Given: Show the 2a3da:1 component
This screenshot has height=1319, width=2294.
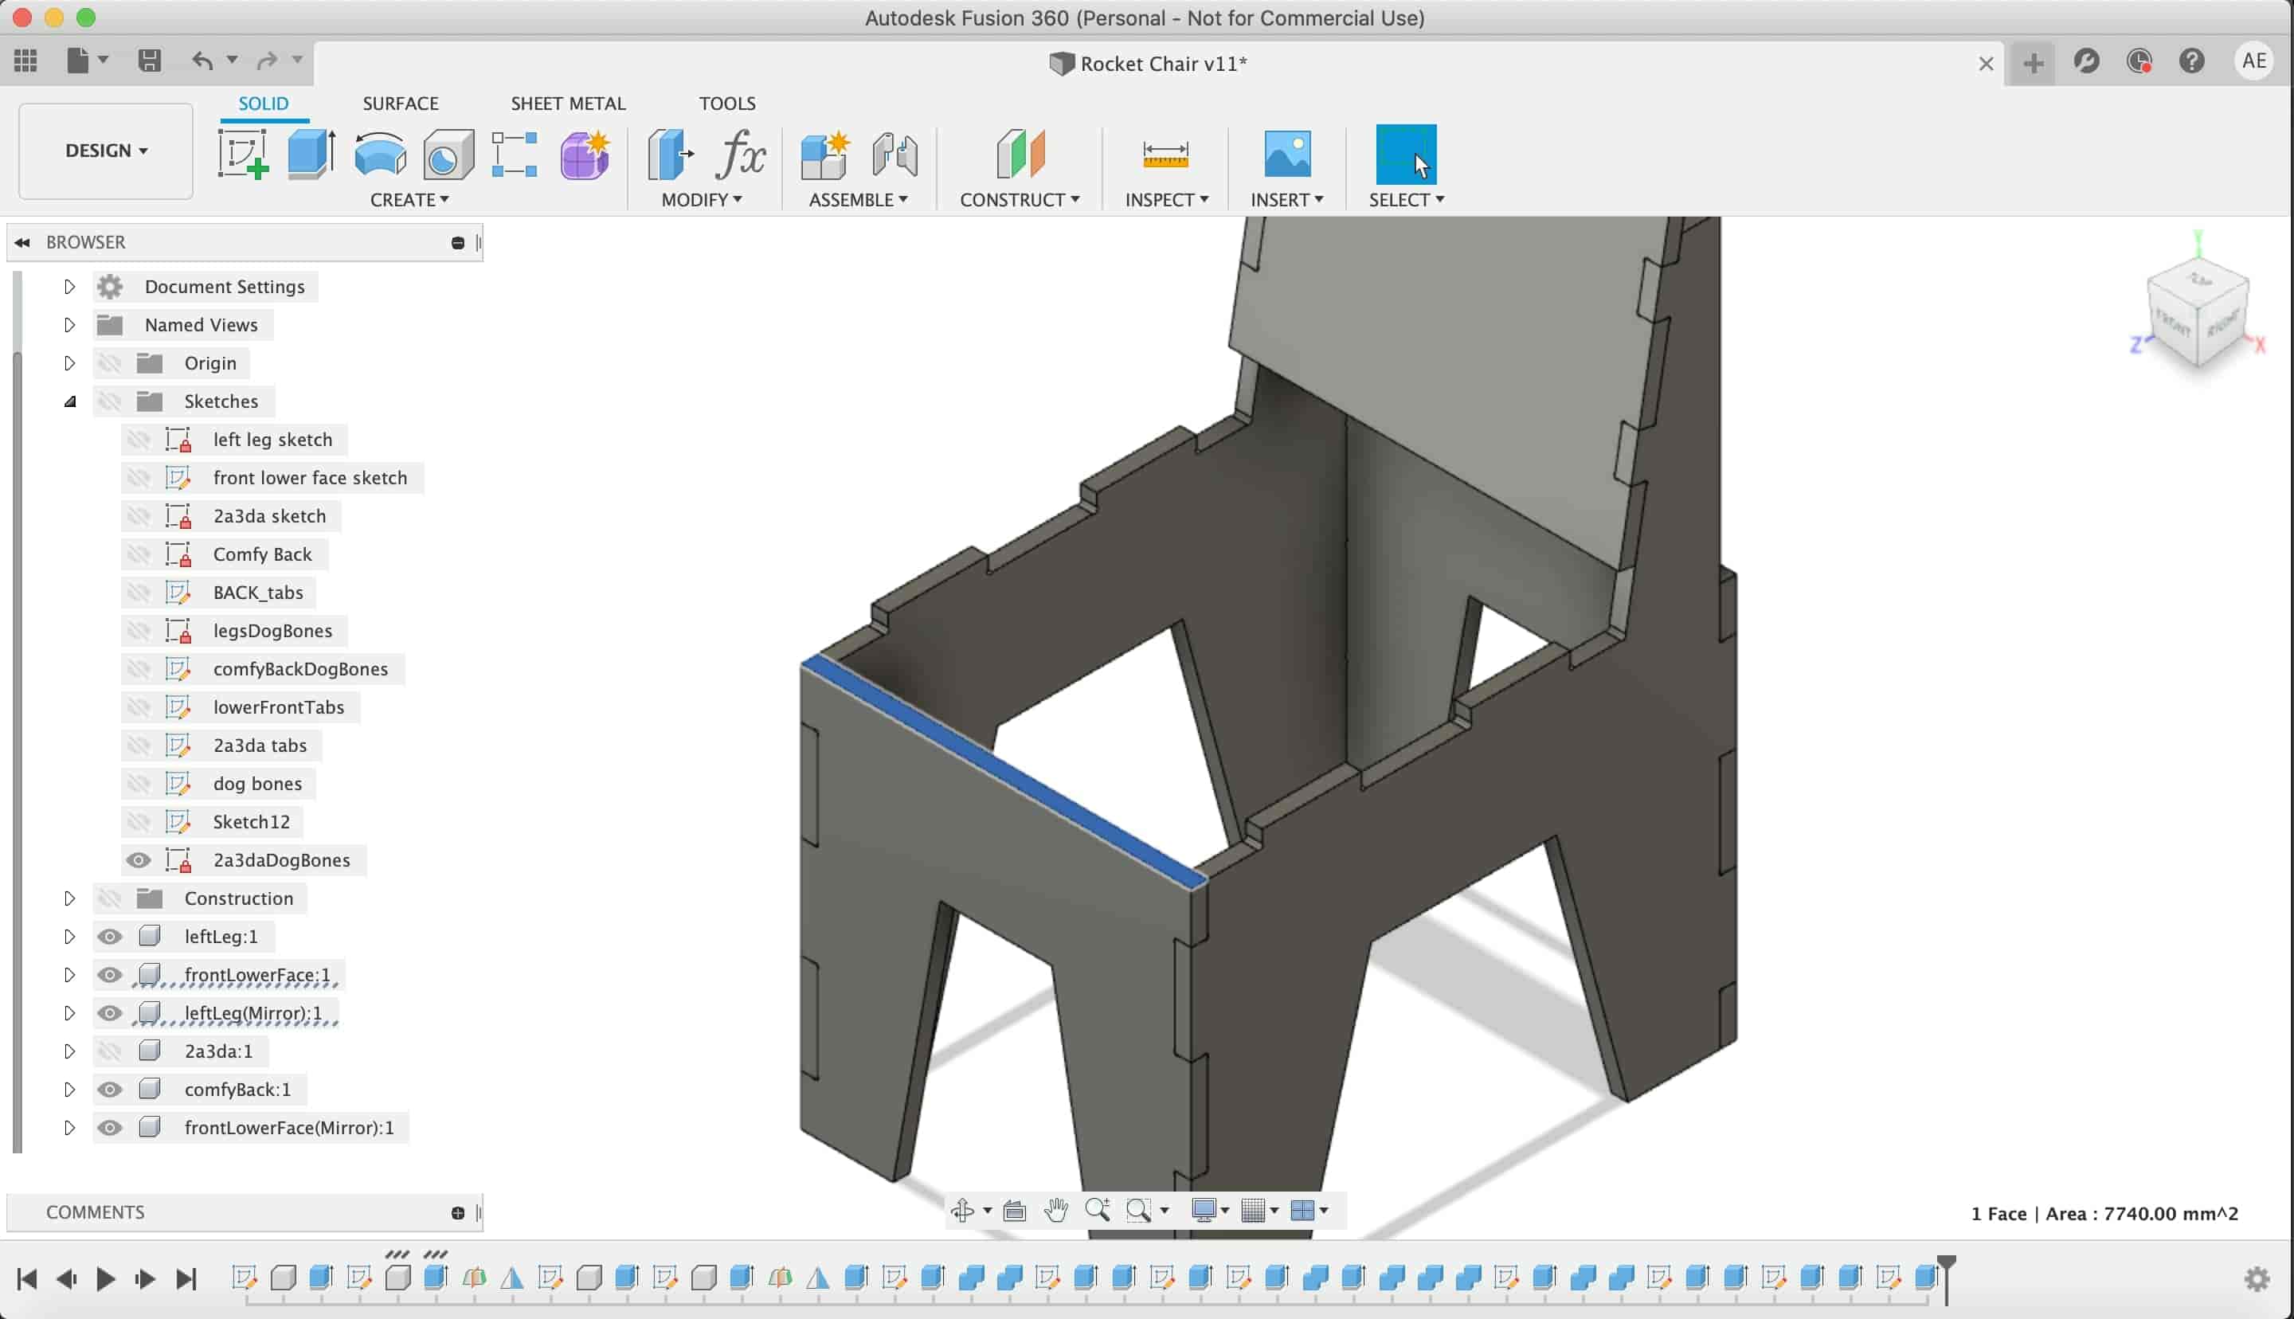Looking at the screenshot, I should pos(110,1051).
